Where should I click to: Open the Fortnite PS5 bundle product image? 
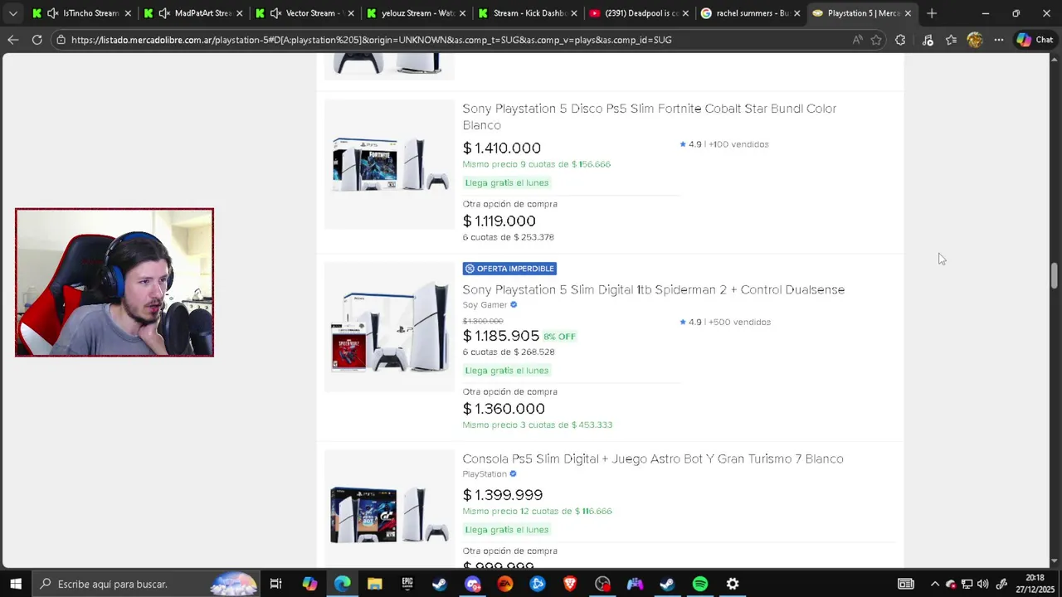(389, 164)
